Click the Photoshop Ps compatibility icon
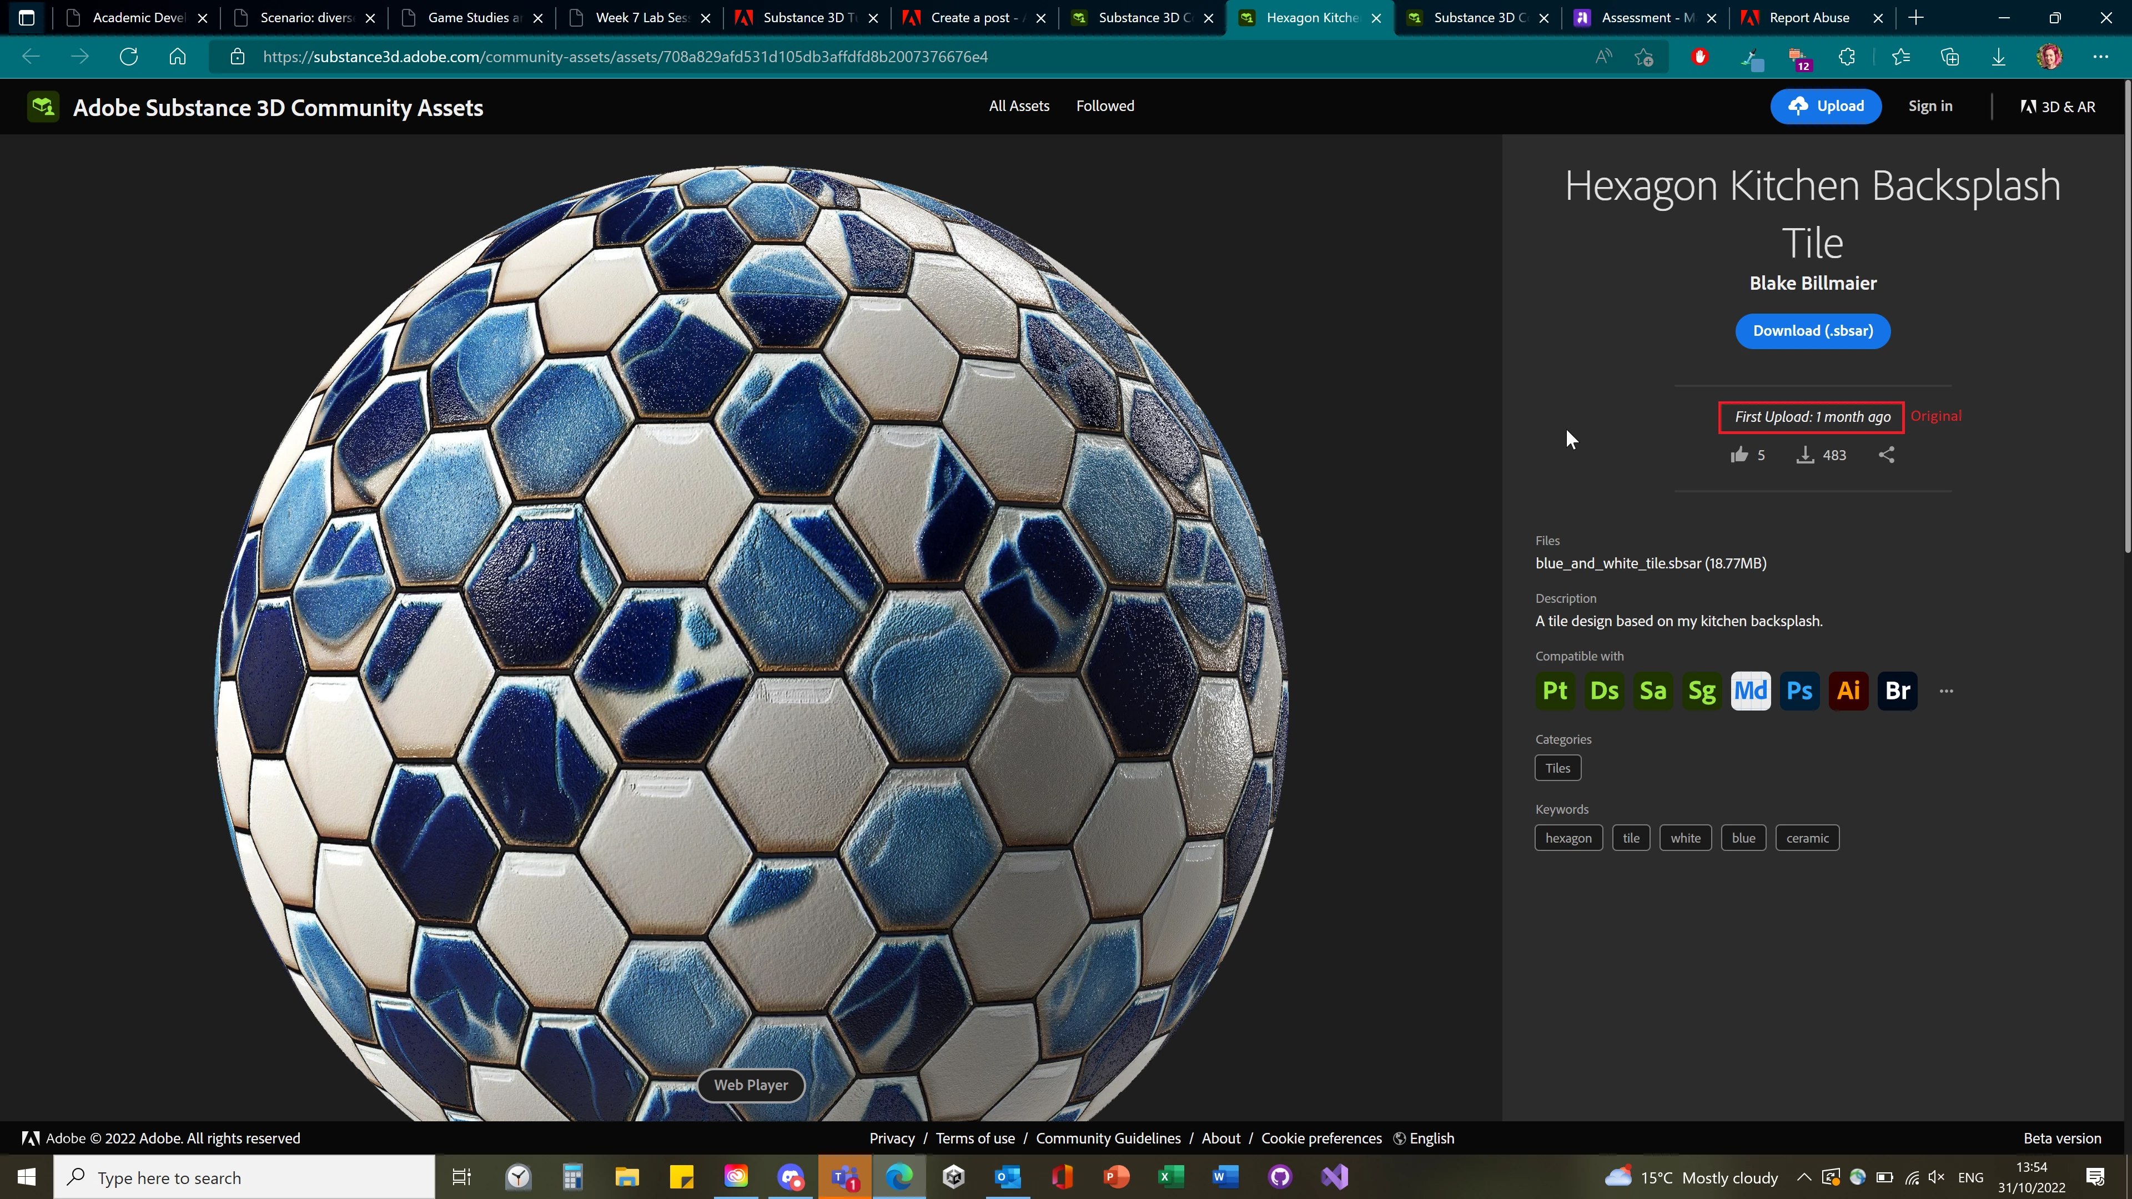 coord(1799,690)
